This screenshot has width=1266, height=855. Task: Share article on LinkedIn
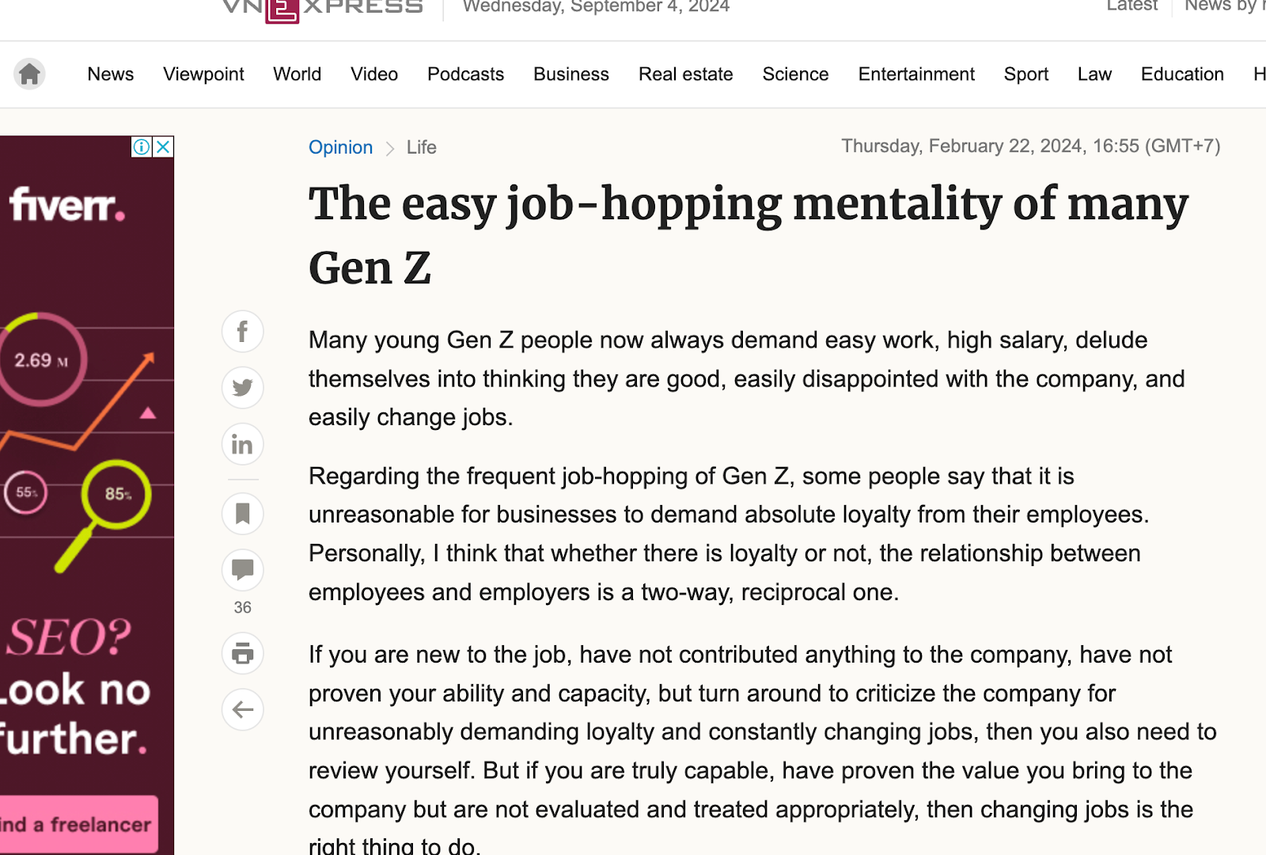click(x=242, y=444)
